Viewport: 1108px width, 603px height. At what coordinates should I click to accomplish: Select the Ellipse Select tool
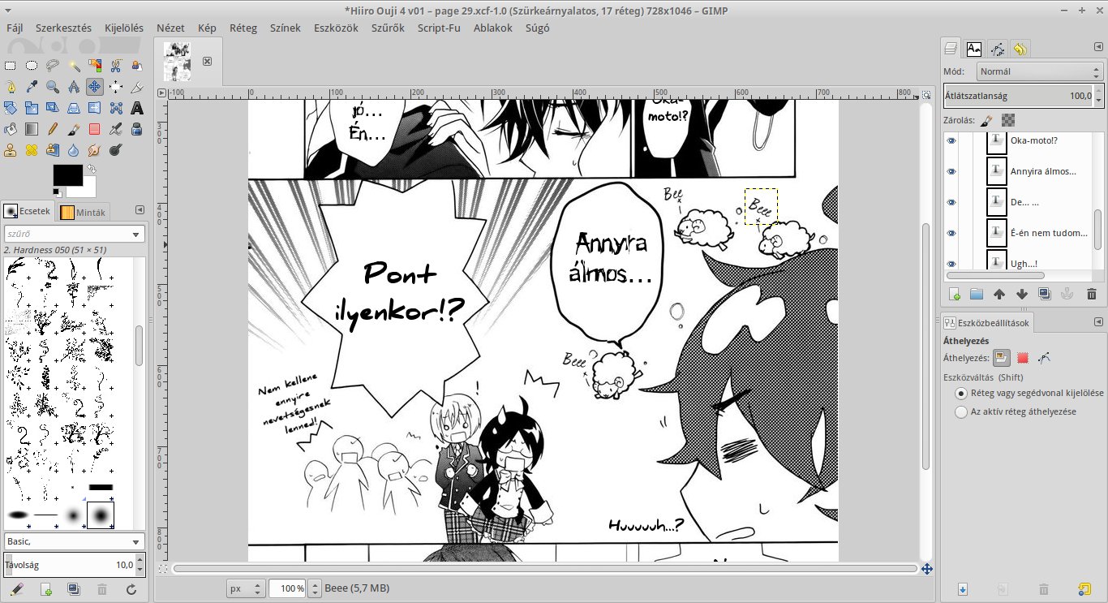coord(32,66)
